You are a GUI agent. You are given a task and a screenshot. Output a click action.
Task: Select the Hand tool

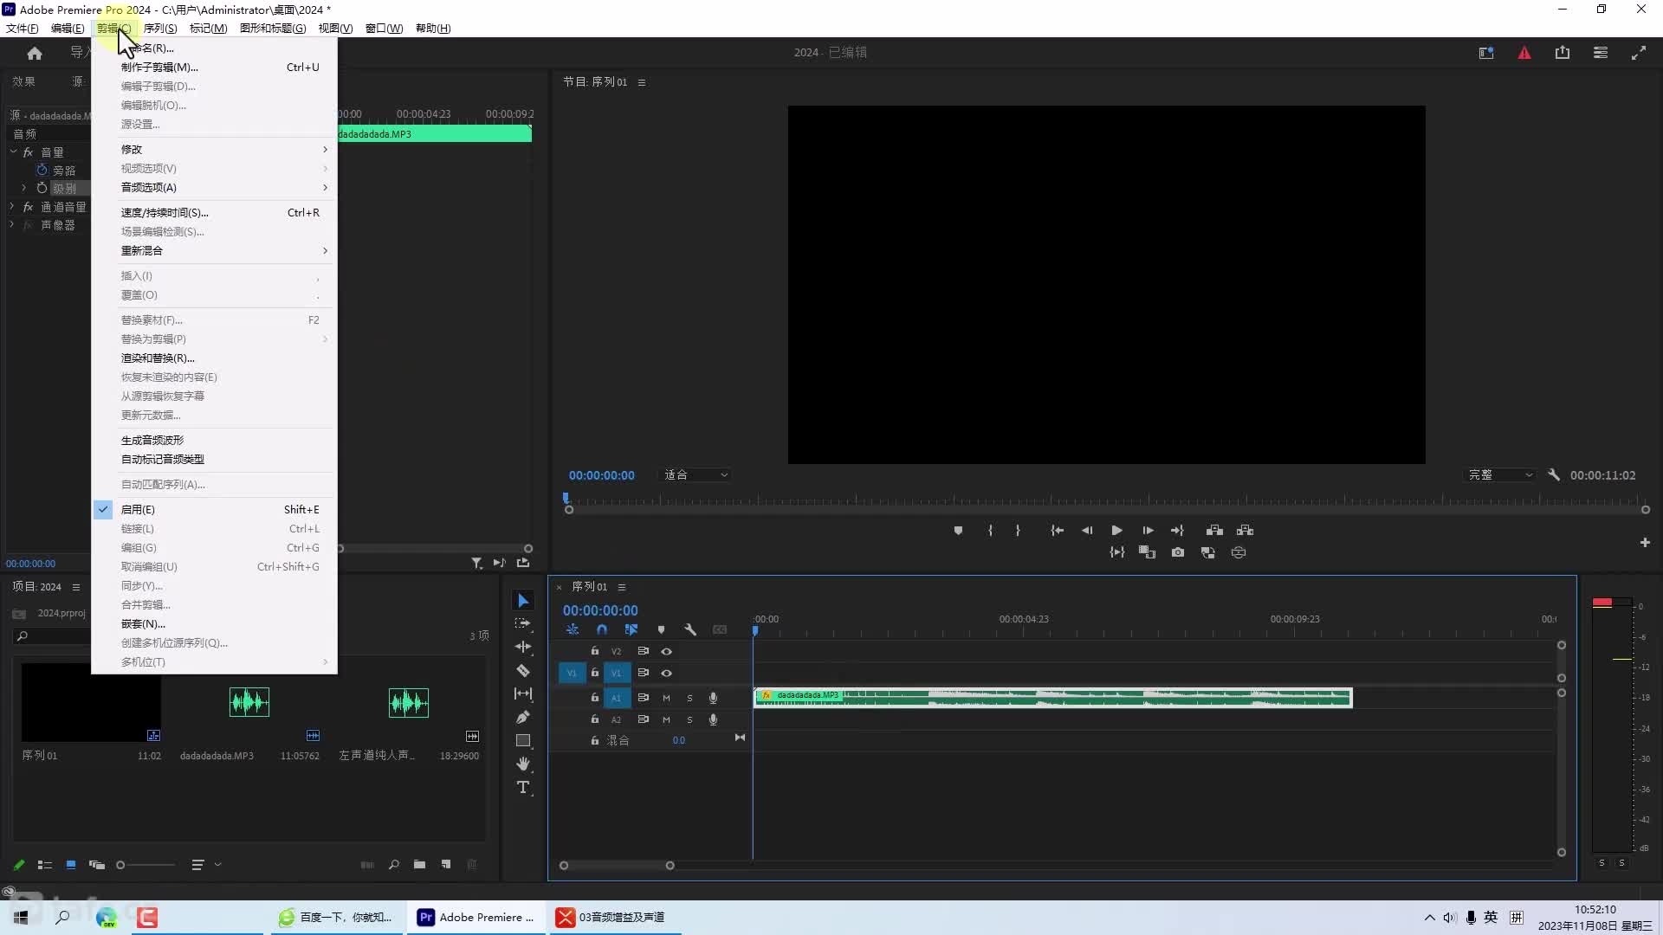click(x=523, y=764)
